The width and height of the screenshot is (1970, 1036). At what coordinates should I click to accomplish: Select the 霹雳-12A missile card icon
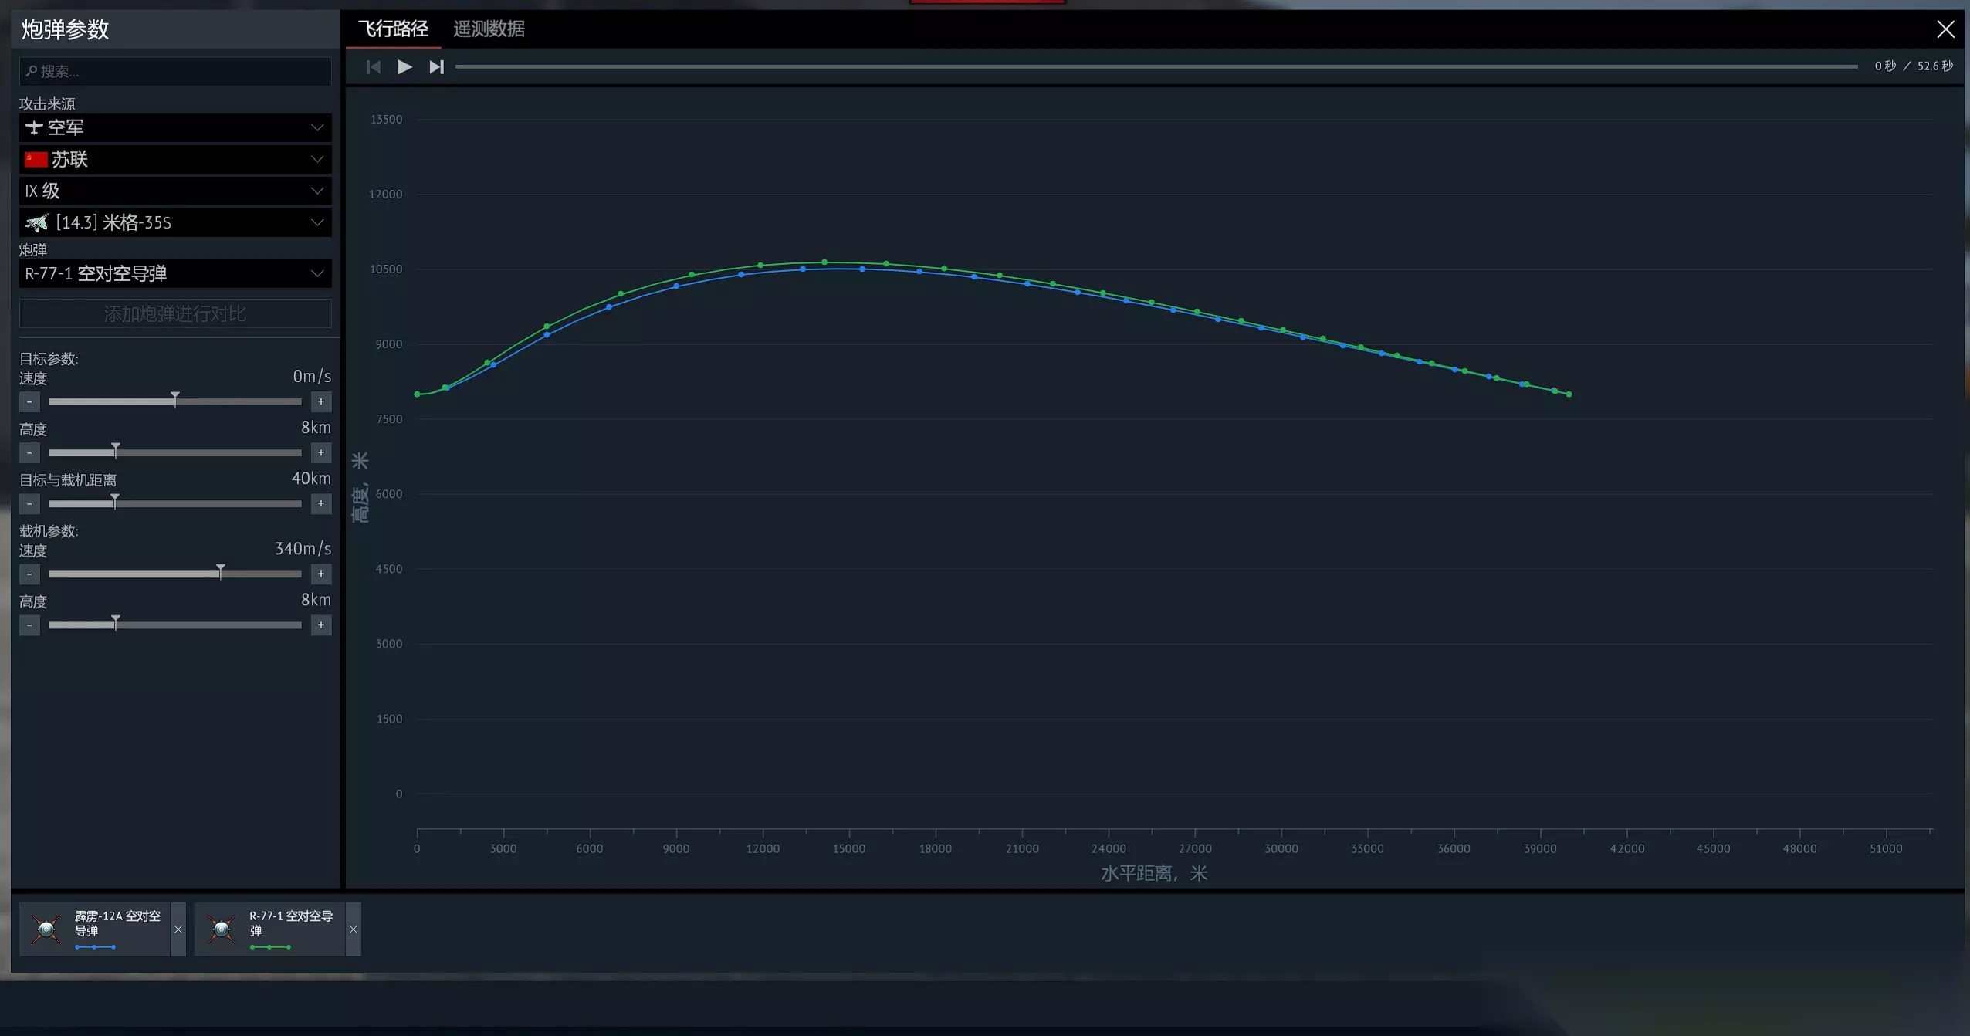coord(46,929)
